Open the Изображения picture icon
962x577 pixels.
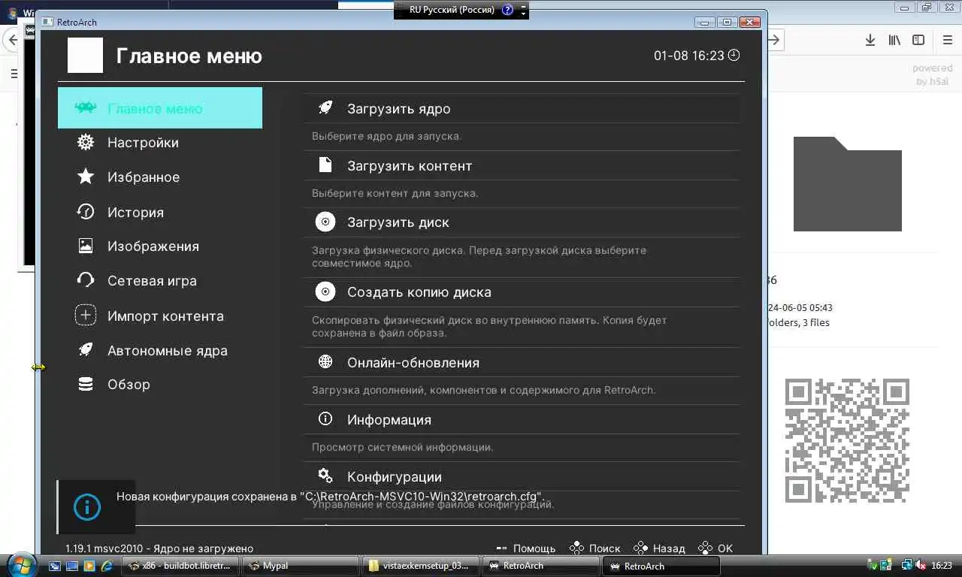pyautogui.click(x=86, y=246)
